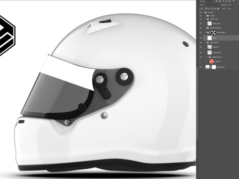The width and height of the screenshot is (239, 179).
Task: Click the prevent artboard auto-nesting lock icon
Action: click(x=215, y=8)
